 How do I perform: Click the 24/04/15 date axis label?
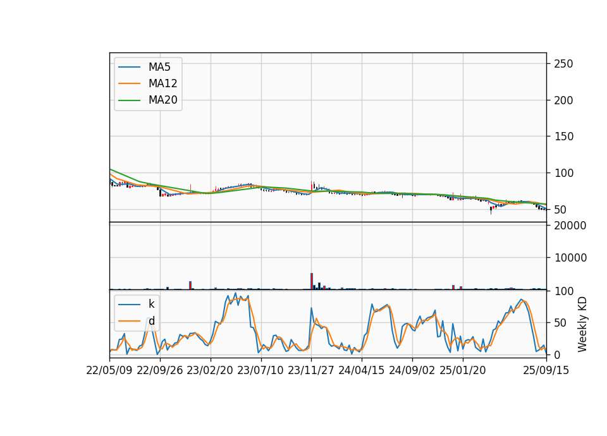click(x=361, y=370)
